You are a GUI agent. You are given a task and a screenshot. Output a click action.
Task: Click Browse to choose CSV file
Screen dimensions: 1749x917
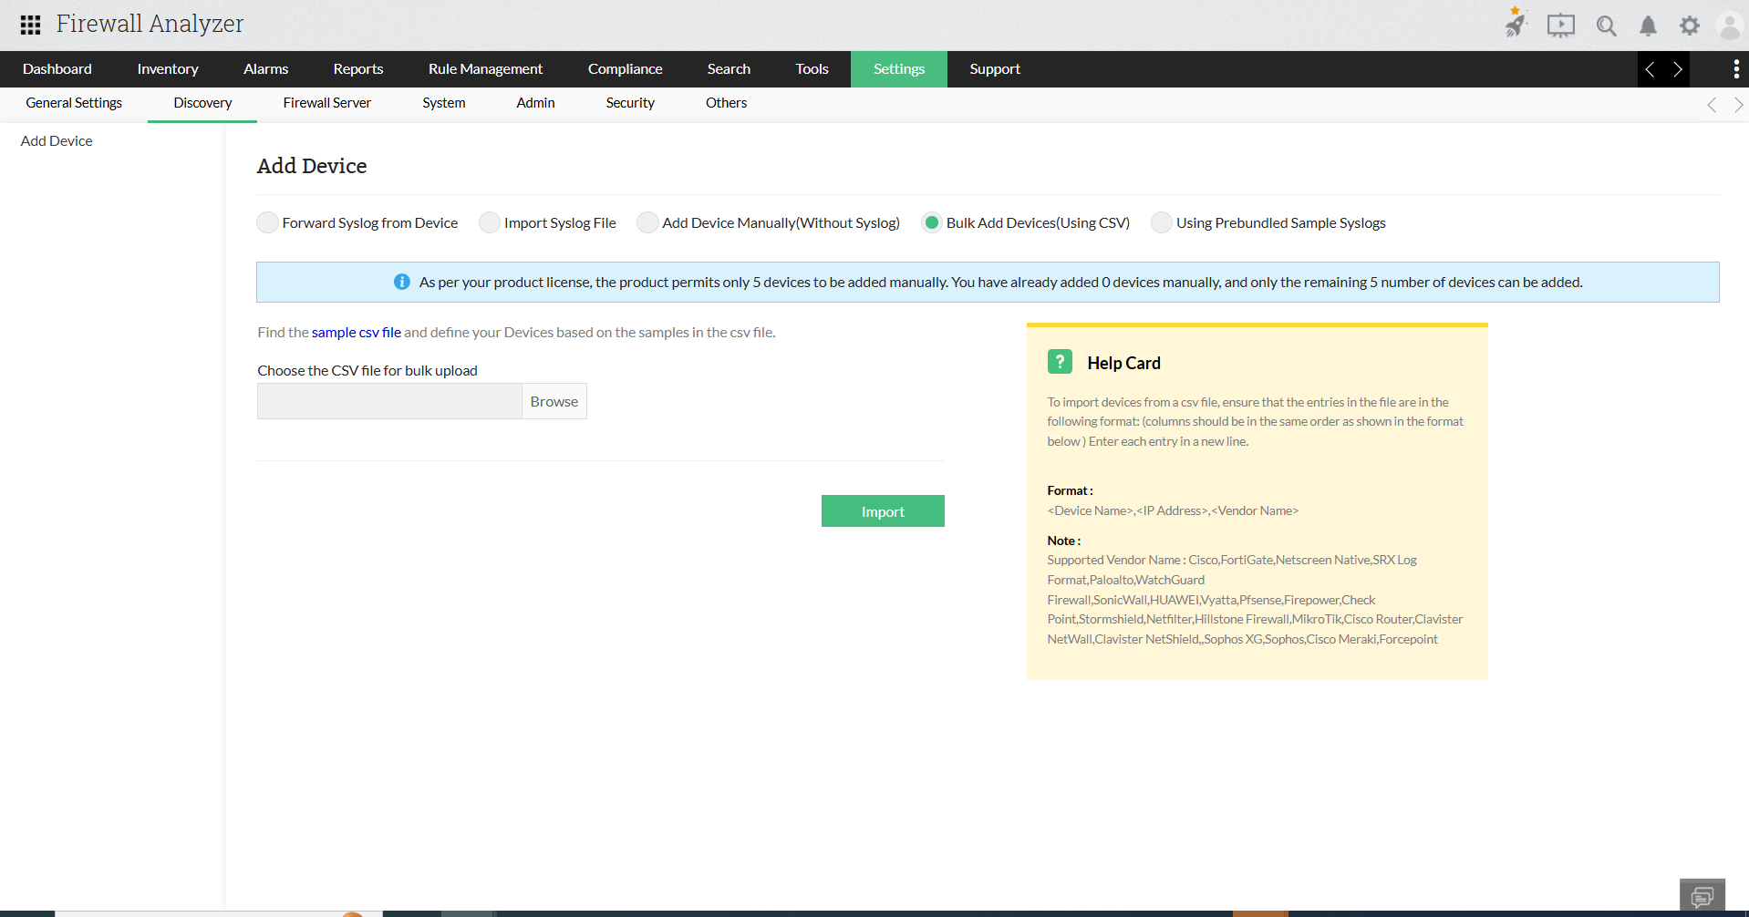[554, 401]
